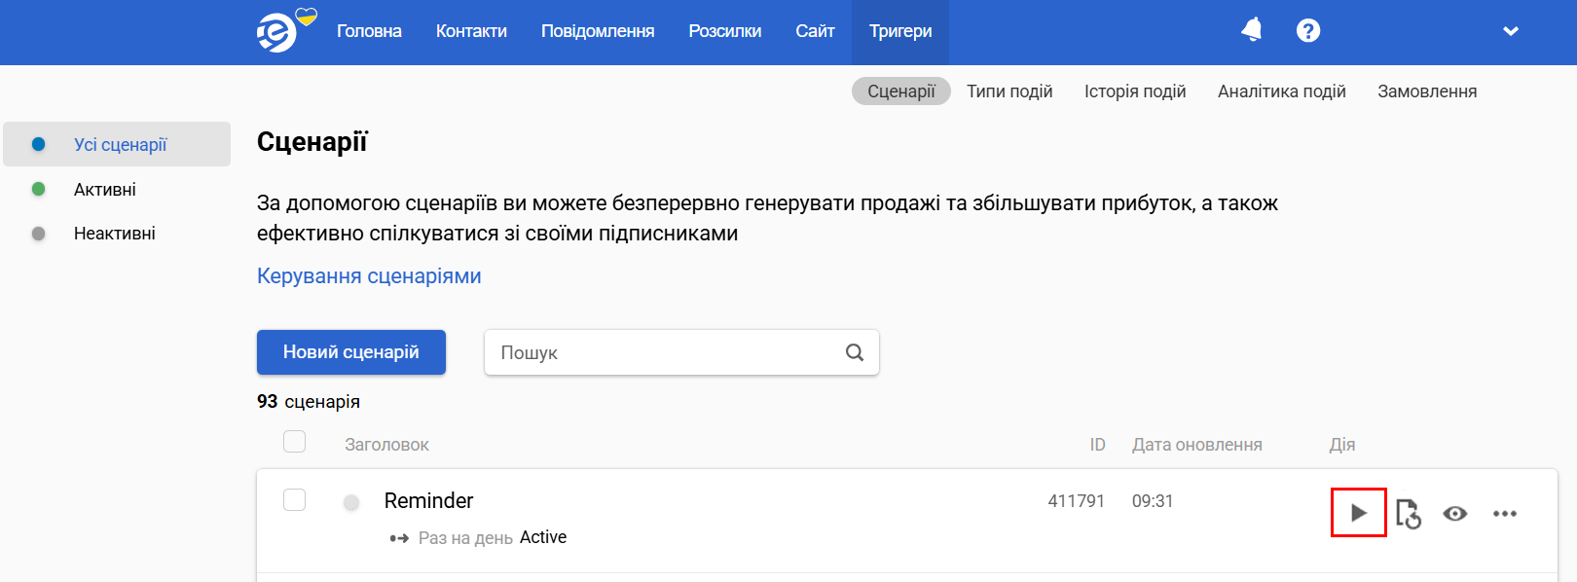Open the Розсилки menu item
This screenshot has height=582, width=1577.
coord(725,31)
